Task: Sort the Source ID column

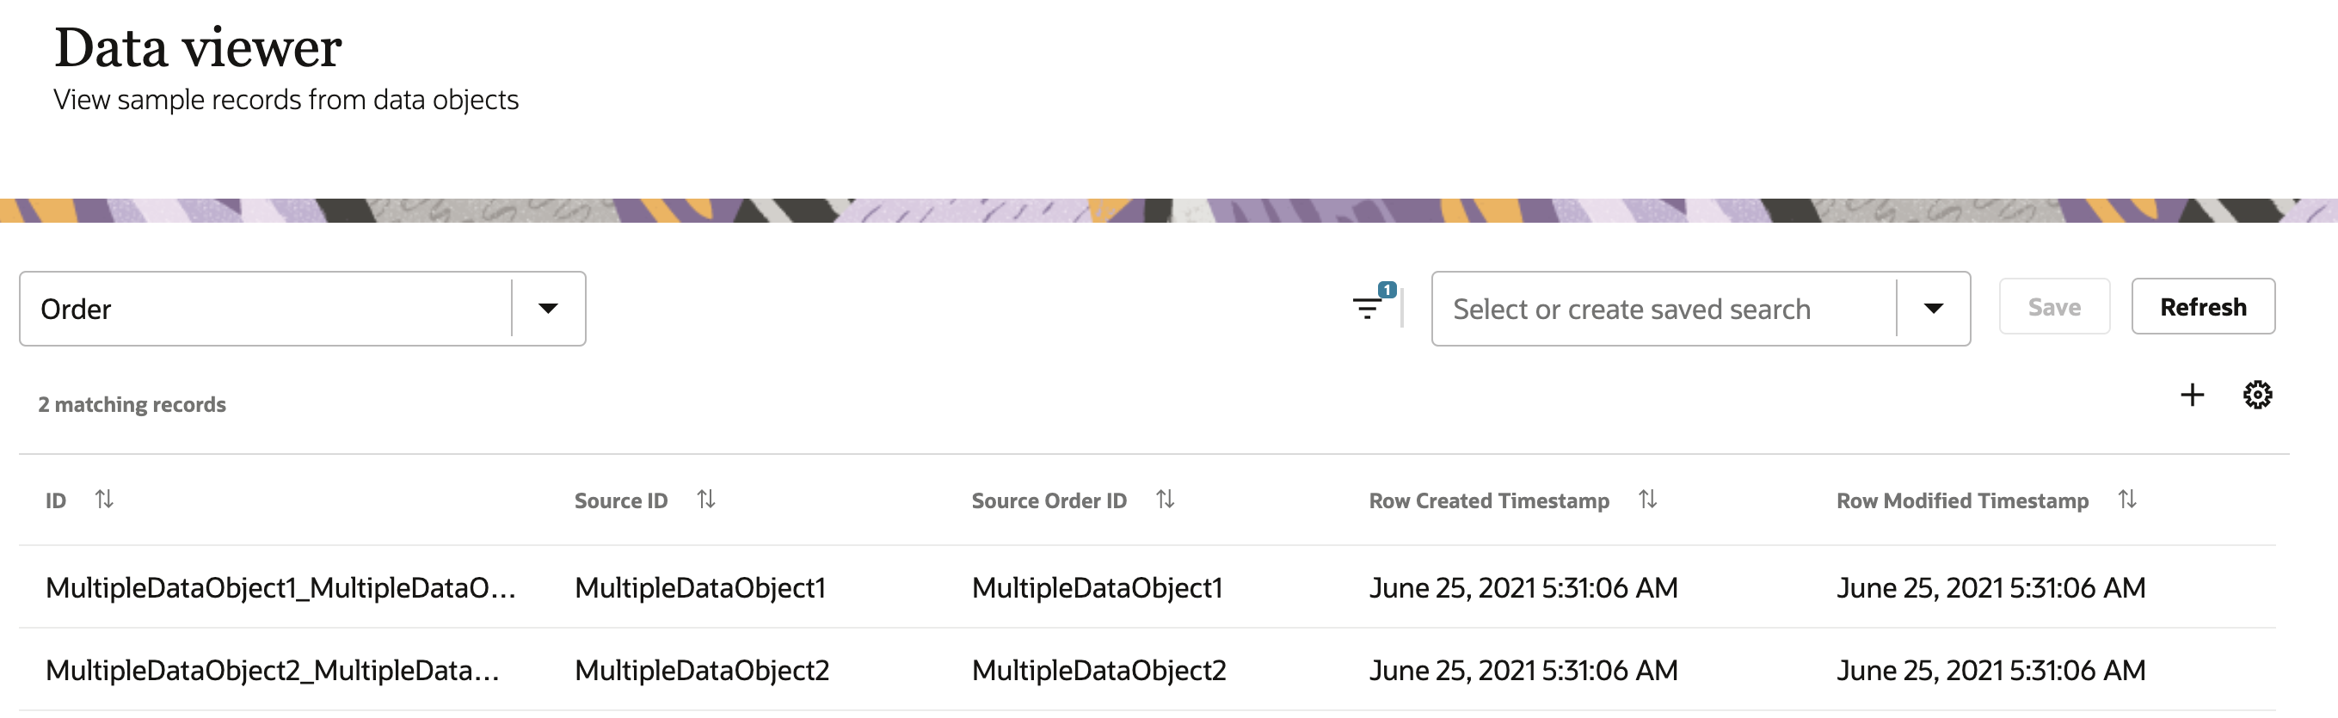Action: point(708,500)
